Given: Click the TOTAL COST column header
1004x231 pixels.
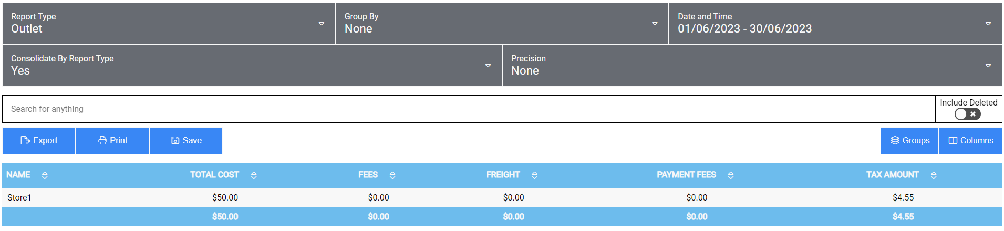Looking at the screenshot, I should point(214,175).
